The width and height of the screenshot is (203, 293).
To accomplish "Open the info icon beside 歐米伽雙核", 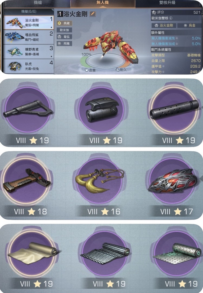I will click(171, 18).
